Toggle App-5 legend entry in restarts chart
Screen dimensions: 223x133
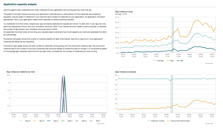click(39, 121)
